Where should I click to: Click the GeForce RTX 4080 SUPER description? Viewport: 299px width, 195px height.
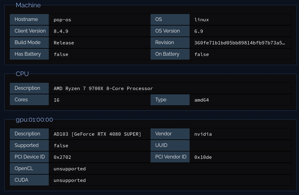tap(98, 134)
